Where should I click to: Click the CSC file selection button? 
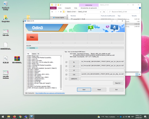pos(74,75)
